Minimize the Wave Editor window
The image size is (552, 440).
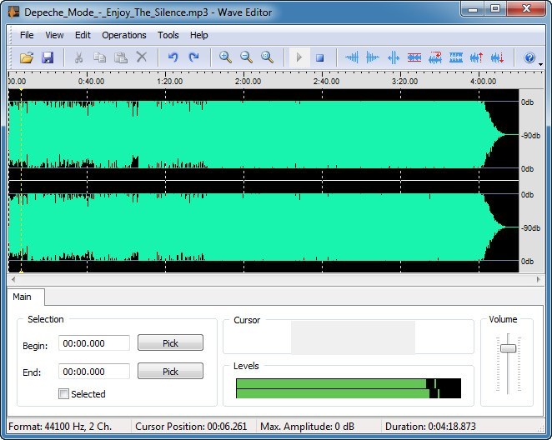[473, 9]
